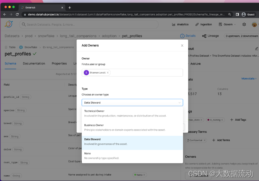The height and width of the screenshot is (181, 259).
Task: Switch to the Details view
Action: click(188, 36)
